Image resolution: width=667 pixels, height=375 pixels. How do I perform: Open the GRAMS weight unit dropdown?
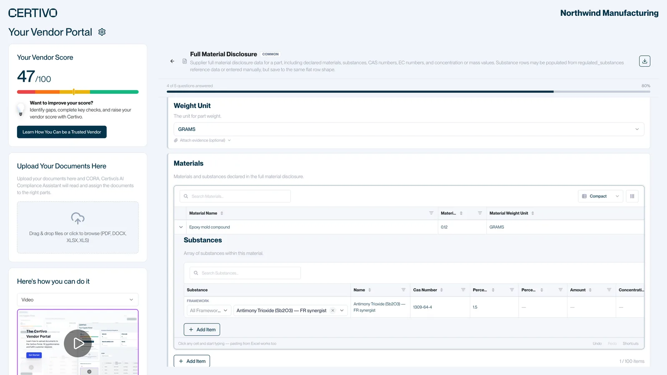coord(409,129)
